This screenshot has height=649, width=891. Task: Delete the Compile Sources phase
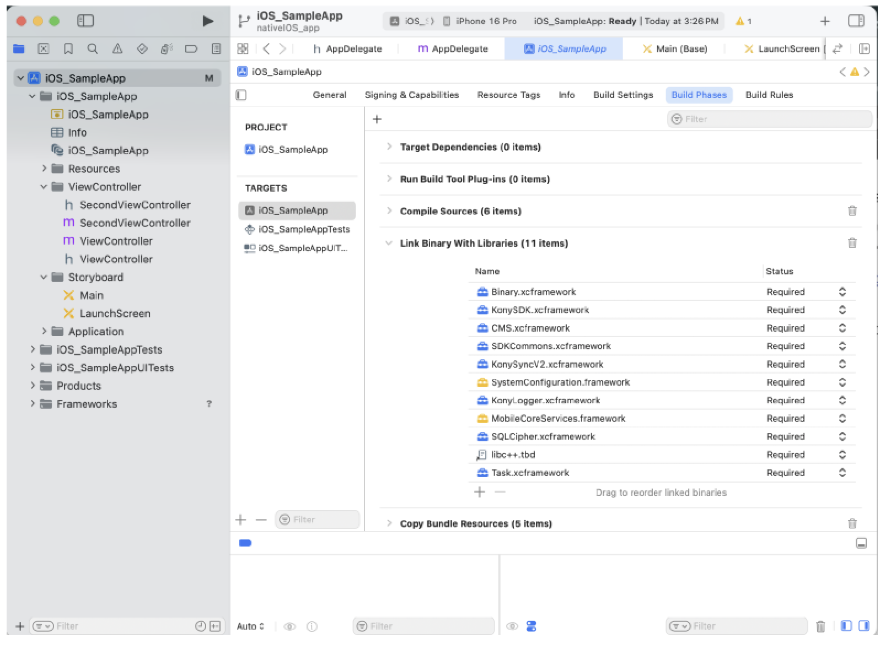[x=852, y=211]
